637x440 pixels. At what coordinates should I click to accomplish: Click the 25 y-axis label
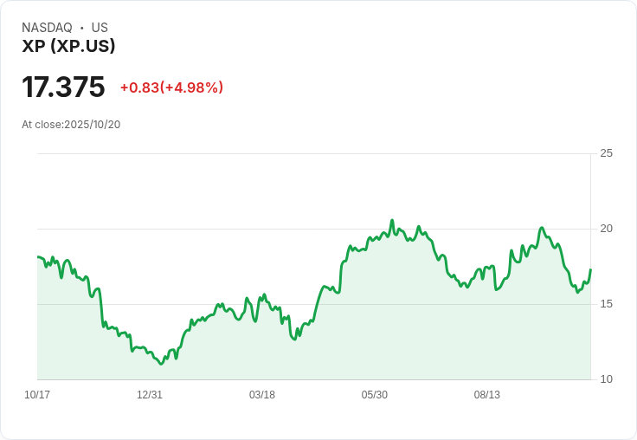pos(607,153)
